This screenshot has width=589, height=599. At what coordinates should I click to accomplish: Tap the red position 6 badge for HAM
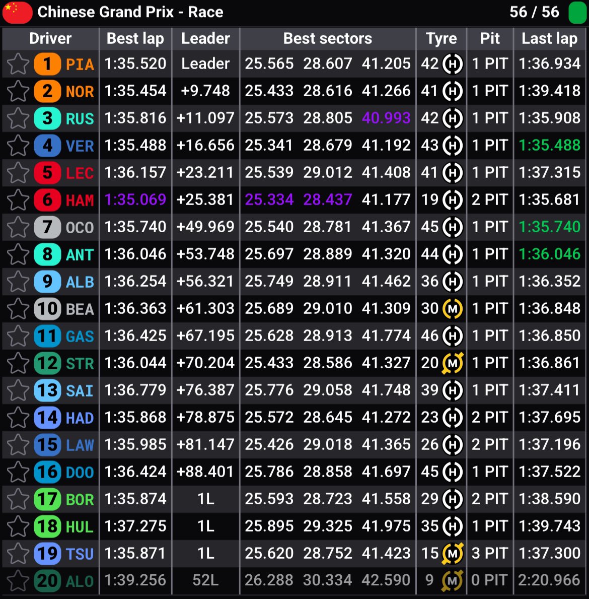point(47,200)
